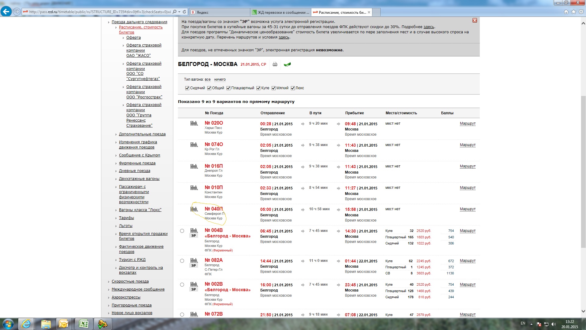The image size is (586, 330).
Task: Open the Favorites star icon
Action: 573,12
